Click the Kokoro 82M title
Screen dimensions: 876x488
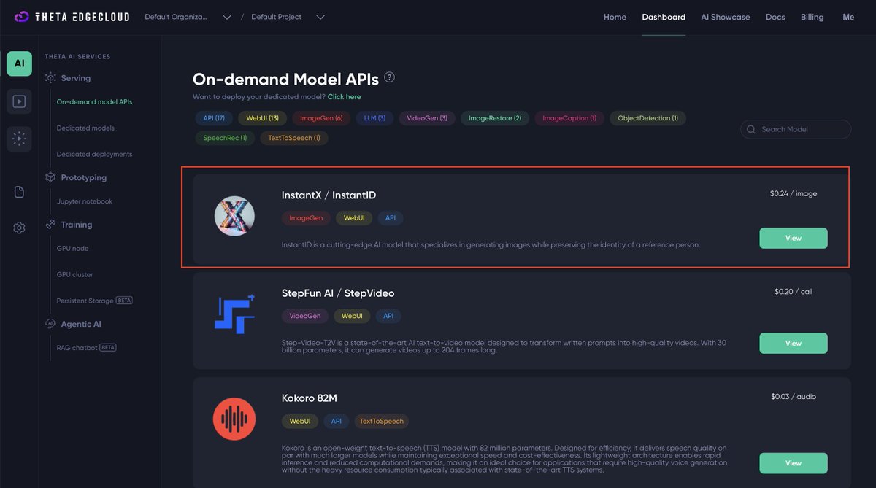310,398
